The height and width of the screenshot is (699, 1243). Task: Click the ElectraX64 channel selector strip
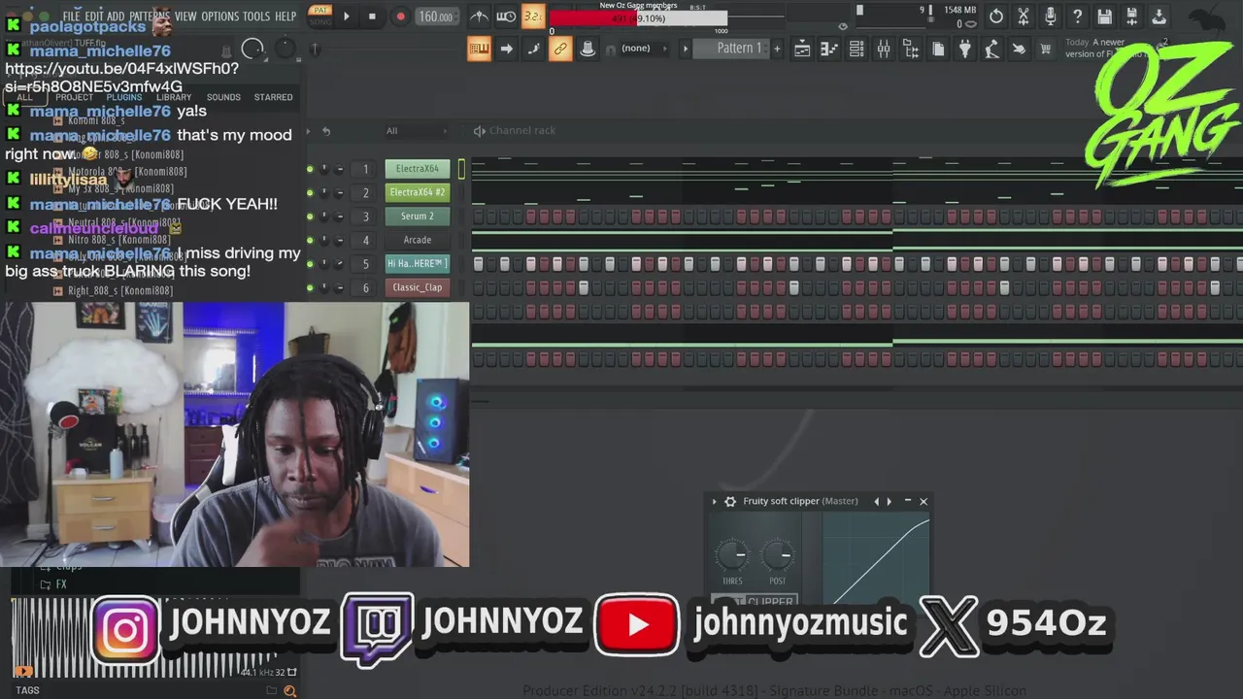(461, 169)
